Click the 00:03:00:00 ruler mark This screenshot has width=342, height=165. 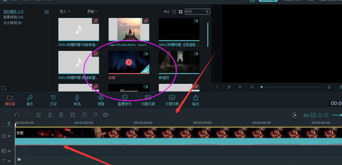tap(202, 123)
